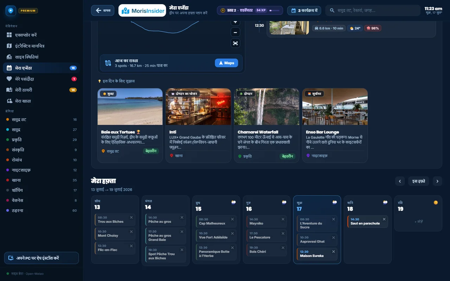Go to next week with right chevron

(437, 181)
